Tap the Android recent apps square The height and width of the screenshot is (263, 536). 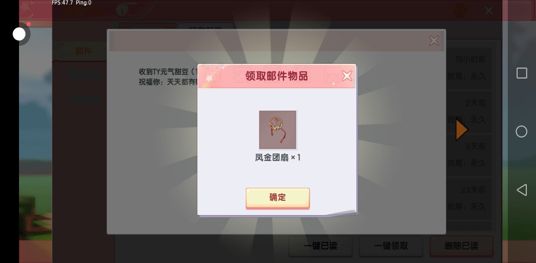pos(522,73)
